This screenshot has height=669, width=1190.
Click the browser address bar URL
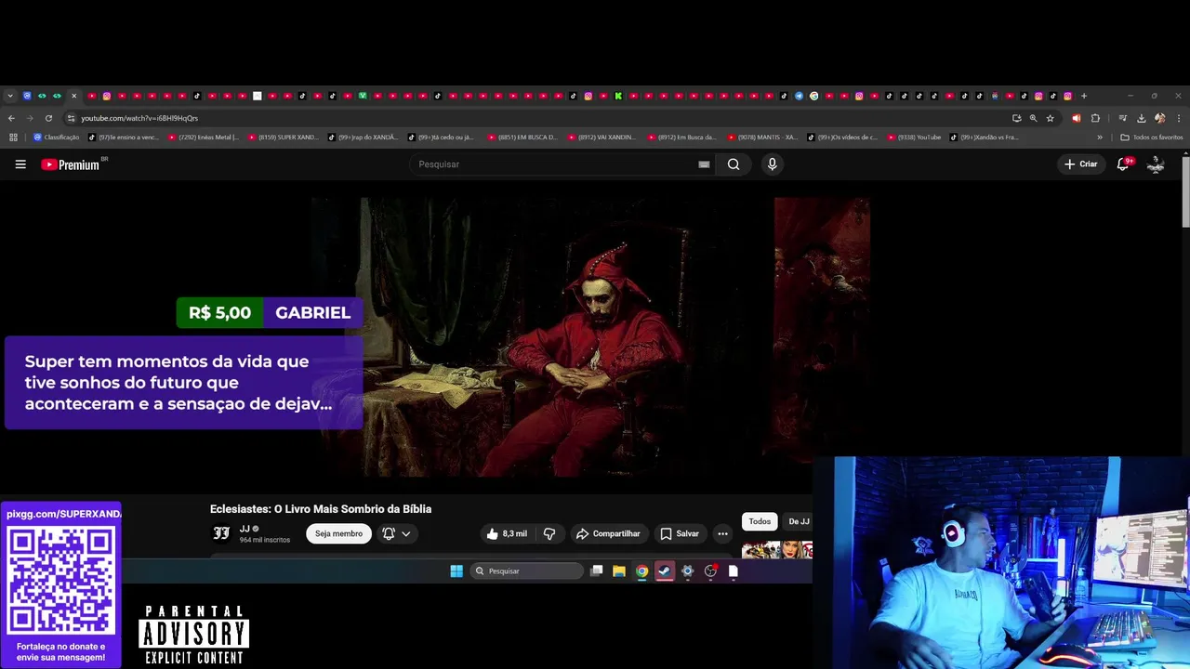[x=139, y=118]
